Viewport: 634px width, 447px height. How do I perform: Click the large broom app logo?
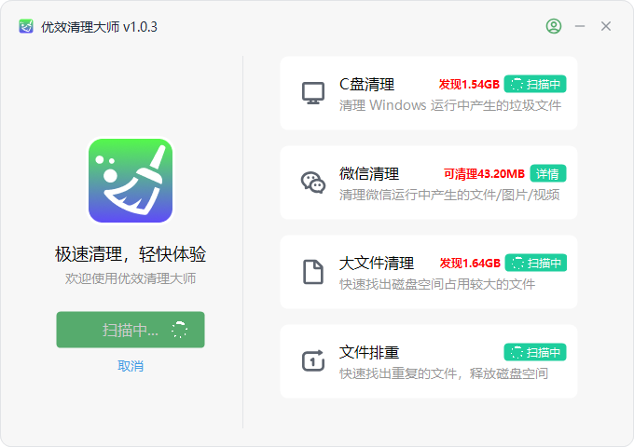point(131,181)
